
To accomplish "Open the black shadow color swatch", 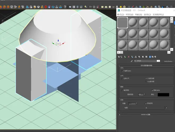I will pyautogui.click(x=163, y=95).
